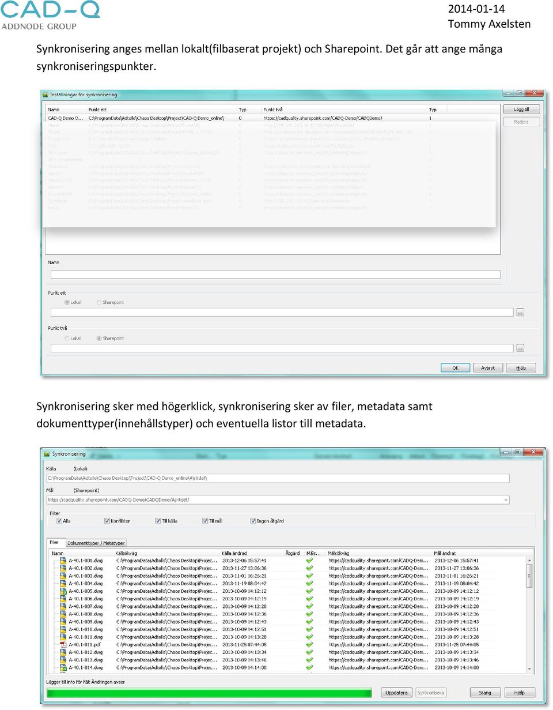Select the PDF icon of A-40.1-011.pdf
This screenshot has height=710, width=553.
tap(63, 644)
